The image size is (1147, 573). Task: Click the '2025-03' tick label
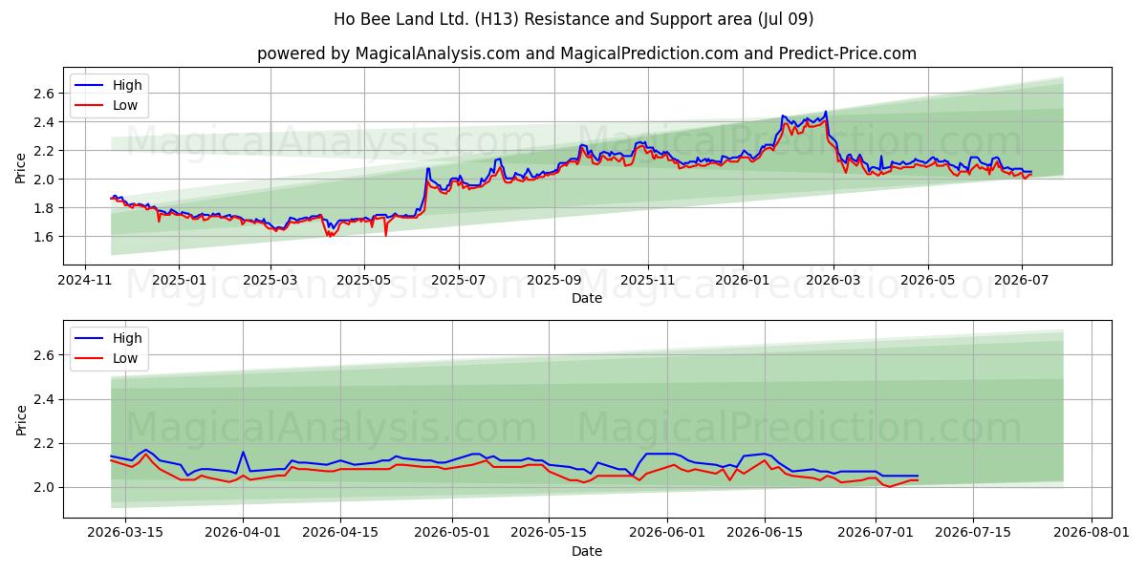(270, 280)
